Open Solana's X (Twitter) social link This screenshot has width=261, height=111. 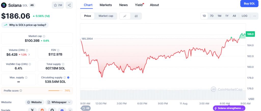point(32,110)
